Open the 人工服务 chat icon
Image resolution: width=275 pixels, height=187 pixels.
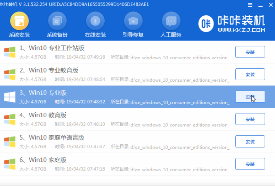pos(171,21)
